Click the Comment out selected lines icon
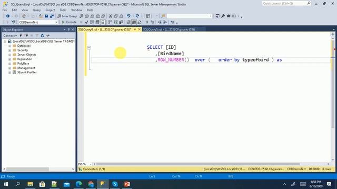The image size is (337, 189). 147,22
